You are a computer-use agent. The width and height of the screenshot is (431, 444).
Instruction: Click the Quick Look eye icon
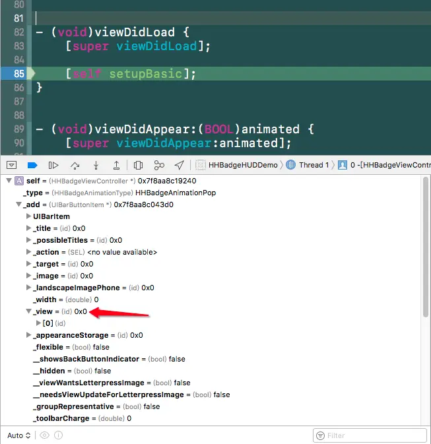click(x=44, y=435)
